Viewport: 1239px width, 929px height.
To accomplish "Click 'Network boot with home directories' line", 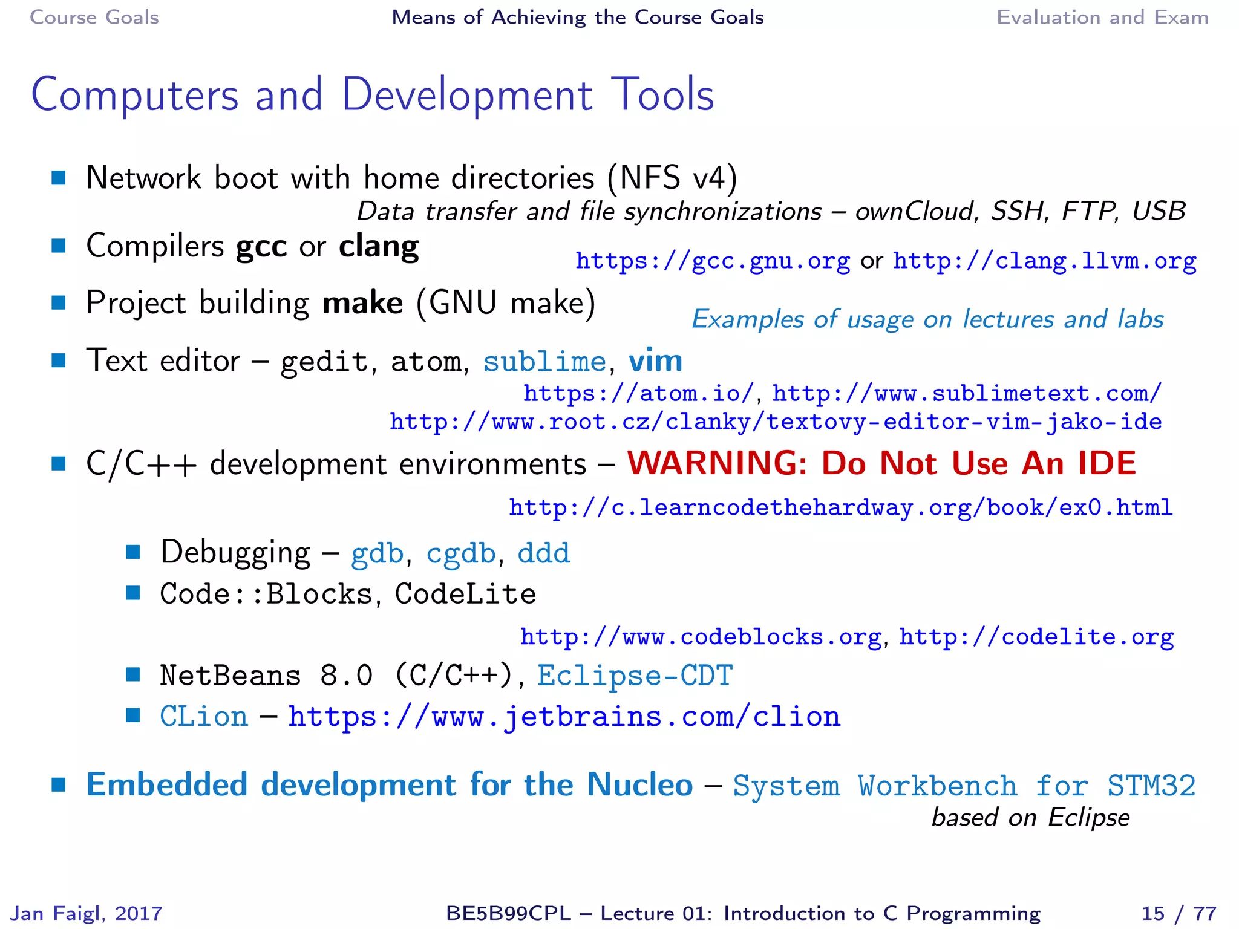I will tap(411, 178).
